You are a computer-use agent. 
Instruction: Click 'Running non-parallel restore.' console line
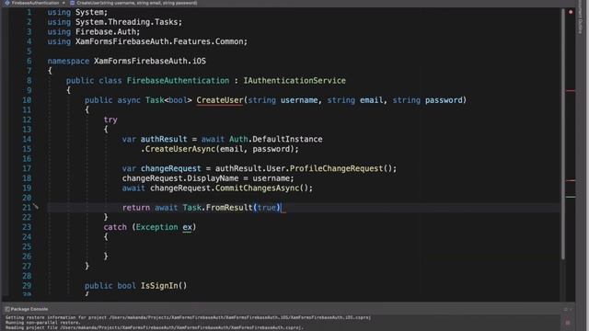pyautogui.click(x=42, y=323)
